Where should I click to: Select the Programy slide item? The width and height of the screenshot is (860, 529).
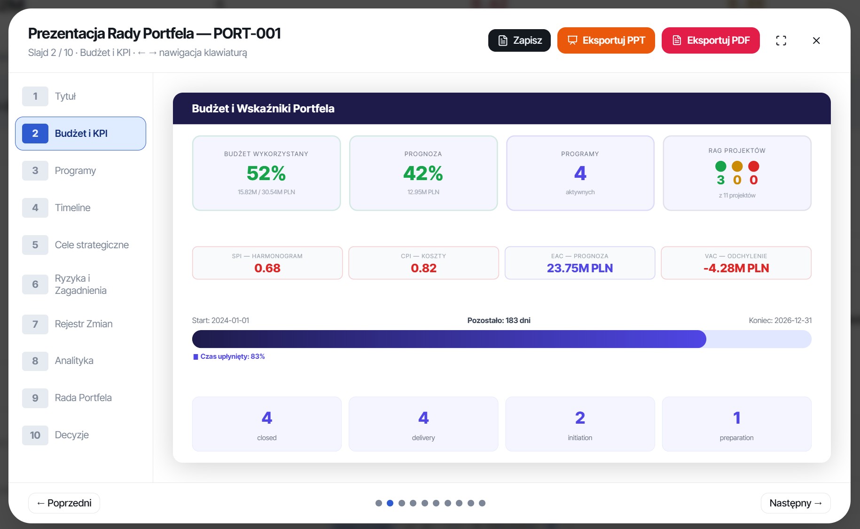click(80, 171)
